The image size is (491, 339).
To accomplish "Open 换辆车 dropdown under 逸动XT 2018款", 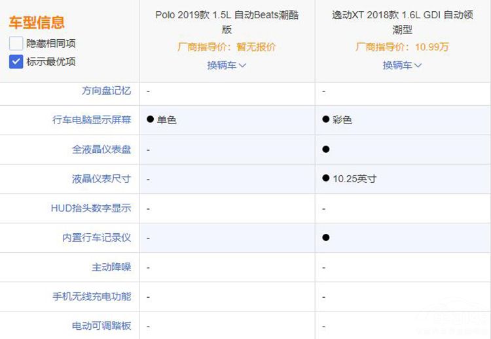I will click(x=402, y=65).
